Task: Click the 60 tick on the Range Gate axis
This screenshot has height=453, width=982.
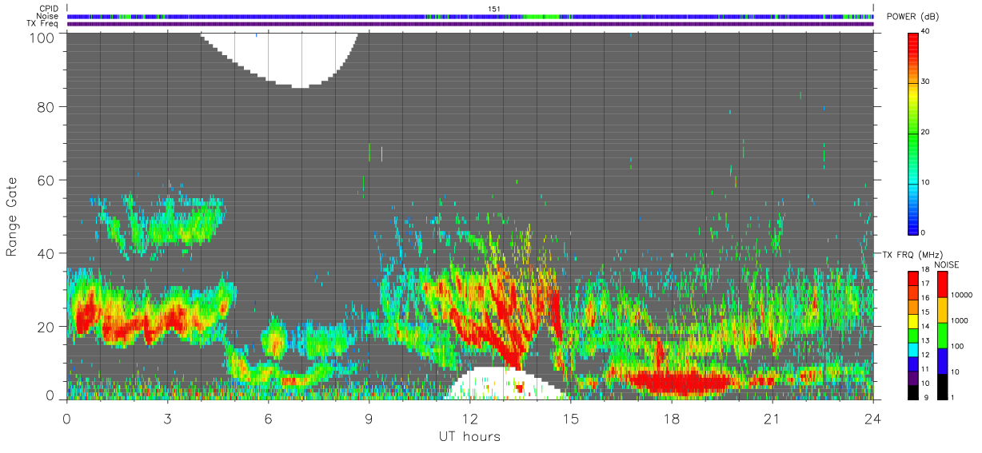Action: [x=46, y=180]
